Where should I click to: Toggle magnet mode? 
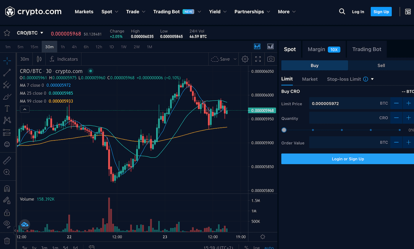pyautogui.click(x=7, y=189)
